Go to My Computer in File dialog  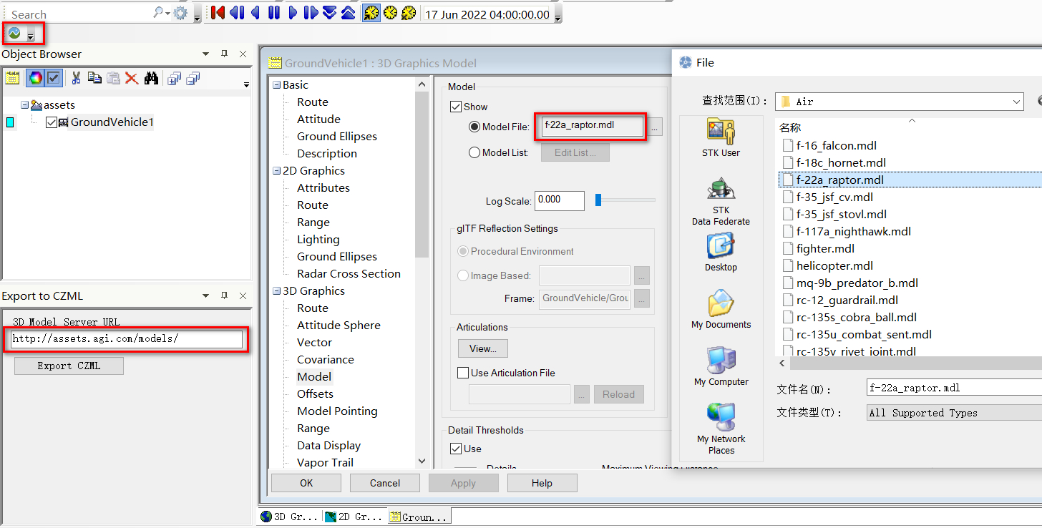coord(721,366)
